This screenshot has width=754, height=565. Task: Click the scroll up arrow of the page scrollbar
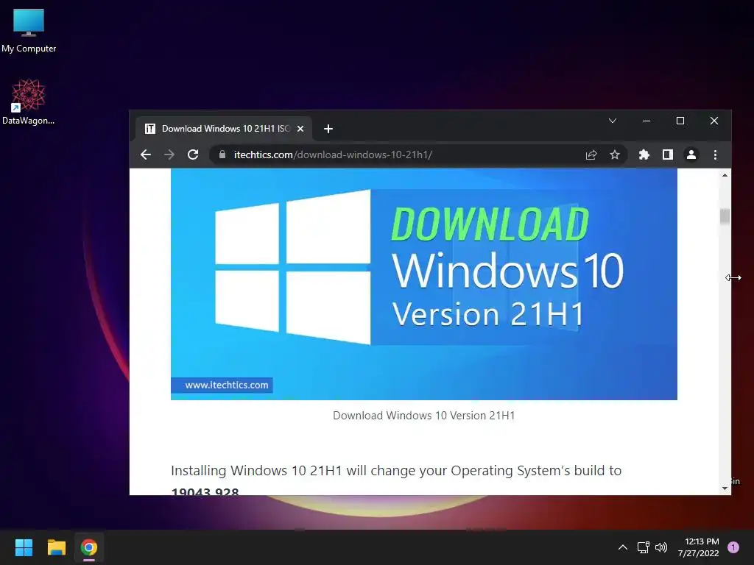pyautogui.click(x=725, y=175)
